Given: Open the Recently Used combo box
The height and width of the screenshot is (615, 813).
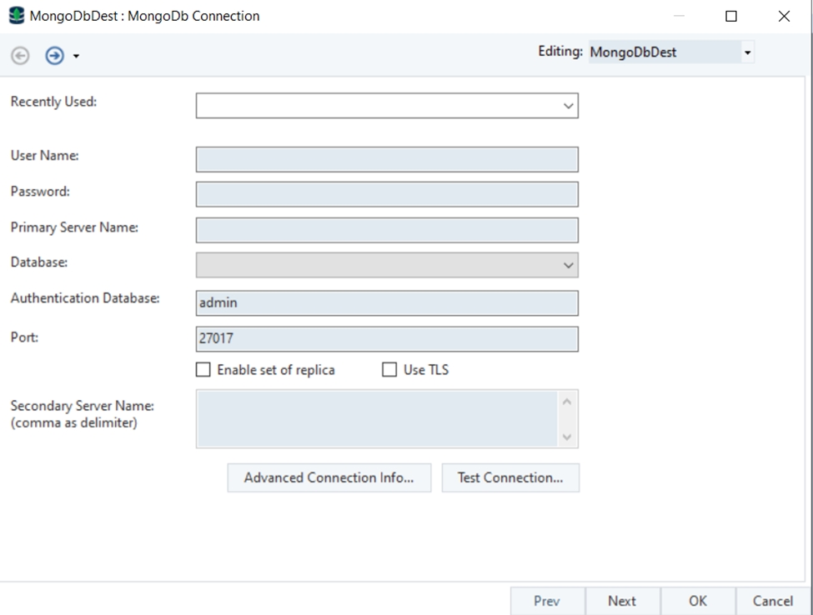Looking at the screenshot, I should tap(387, 106).
